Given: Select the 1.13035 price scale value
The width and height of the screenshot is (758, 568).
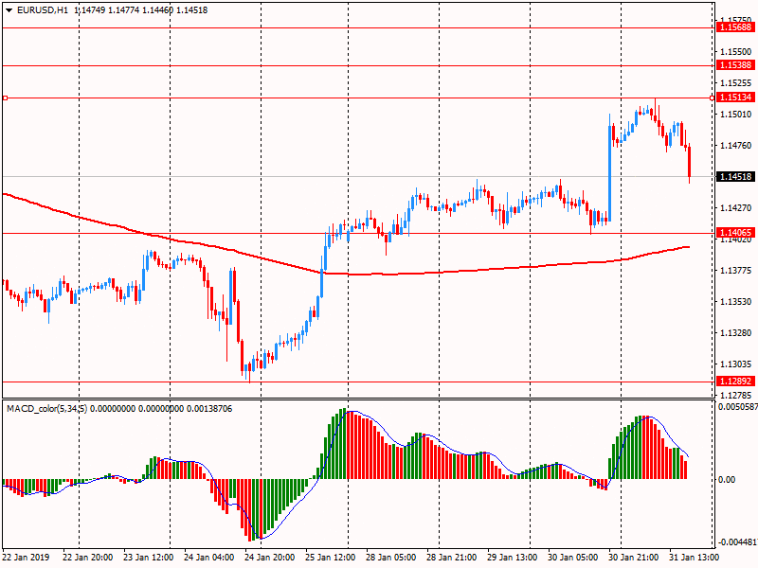Looking at the screenshot, I should click(736, 364).
